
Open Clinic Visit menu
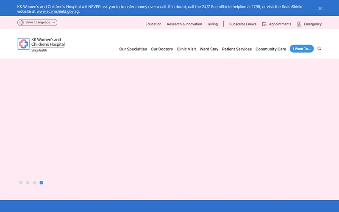tap(186, 49)
